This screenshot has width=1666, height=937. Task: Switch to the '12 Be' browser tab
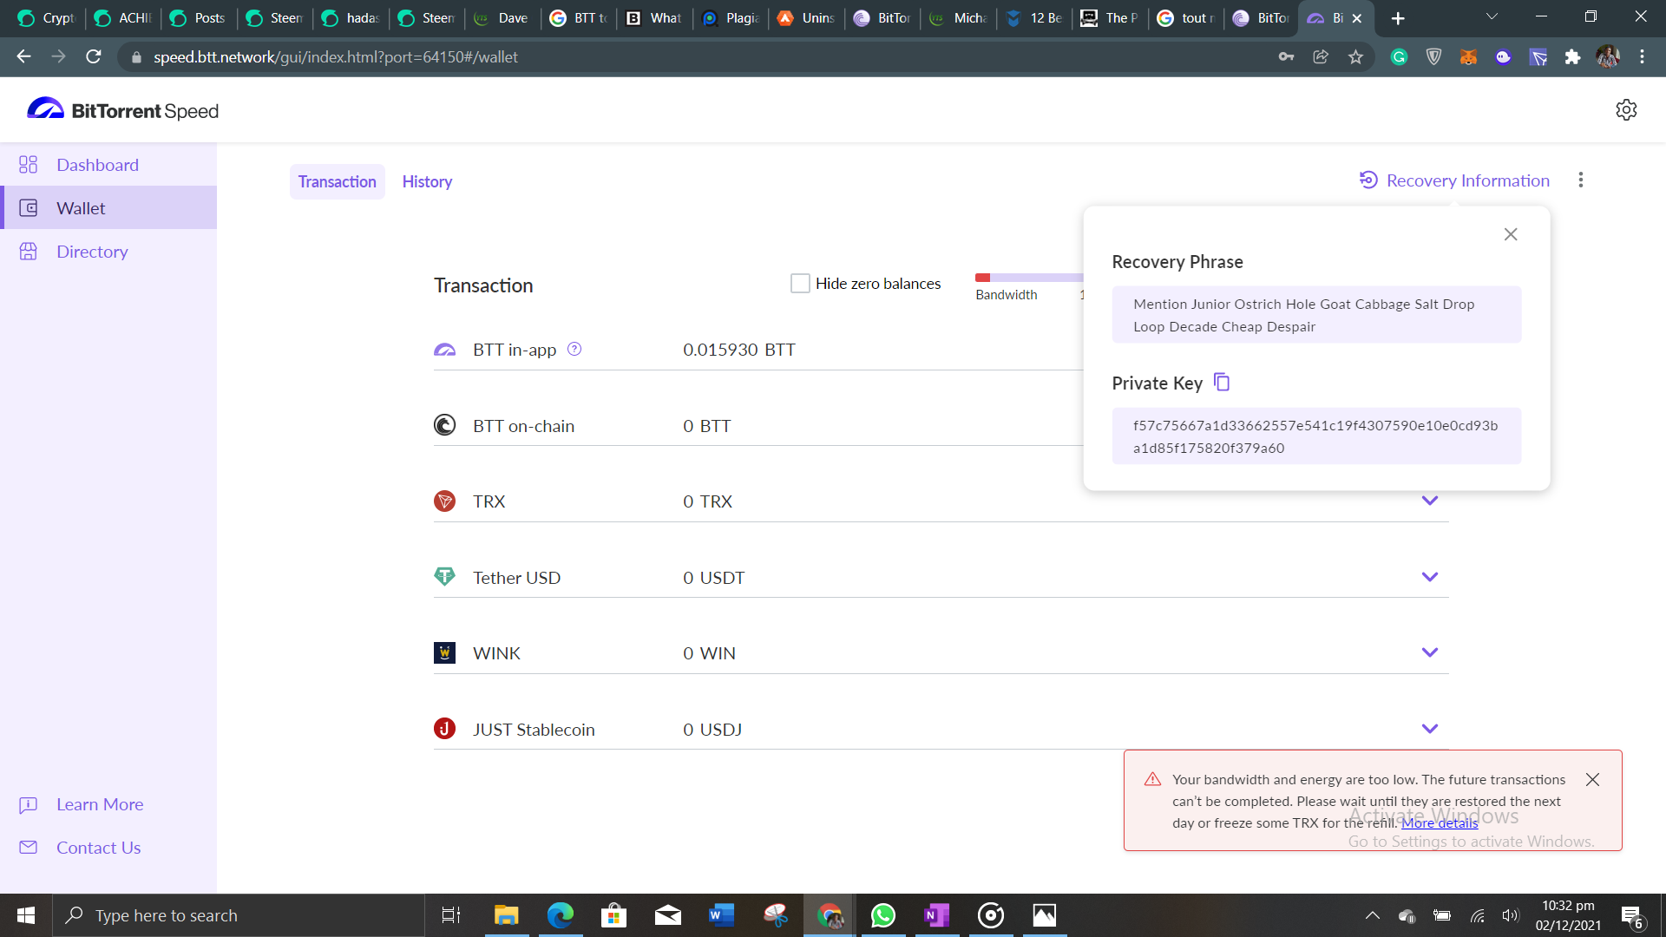pos(1034,18)
